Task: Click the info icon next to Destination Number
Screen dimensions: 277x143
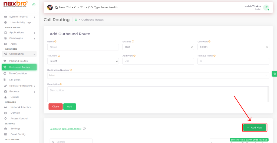Action: click(x=71, y=70)
